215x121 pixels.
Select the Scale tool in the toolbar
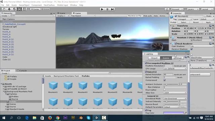(19, 9)
